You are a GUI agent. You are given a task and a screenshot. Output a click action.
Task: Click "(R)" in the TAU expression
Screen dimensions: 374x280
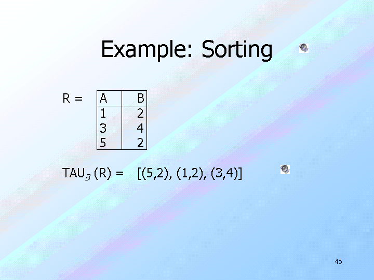click(102, 173)
